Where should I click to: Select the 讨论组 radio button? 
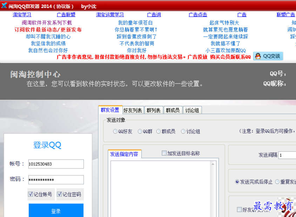(x=183, y=131)
